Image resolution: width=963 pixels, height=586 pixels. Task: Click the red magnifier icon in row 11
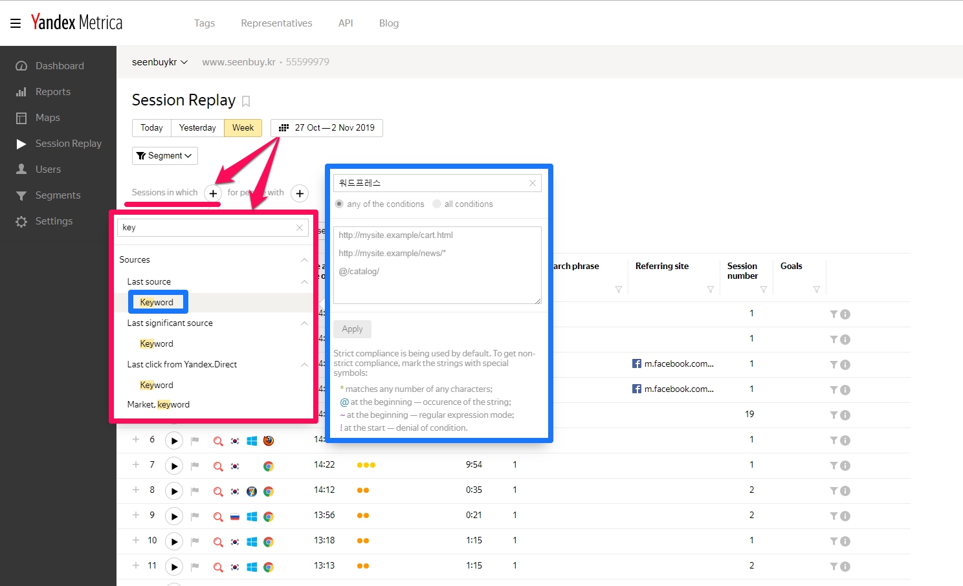pos(218,567)
